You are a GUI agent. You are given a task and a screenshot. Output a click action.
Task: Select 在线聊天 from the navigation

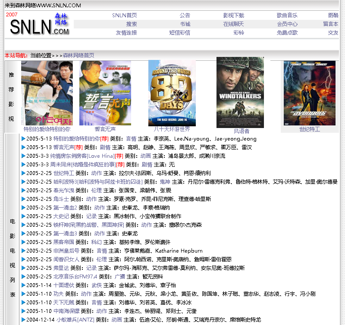point(233,24)
